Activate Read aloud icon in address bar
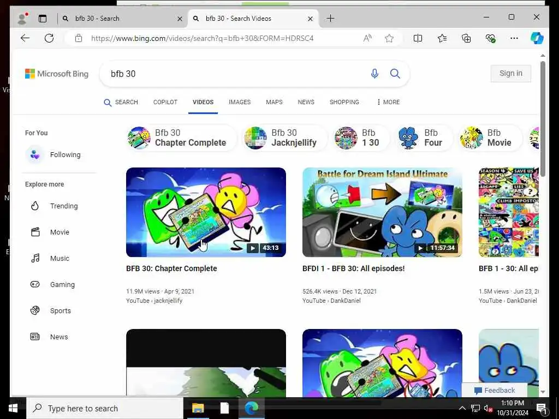The height and width of the screenshot is (419, 559). tap(367, 38)
